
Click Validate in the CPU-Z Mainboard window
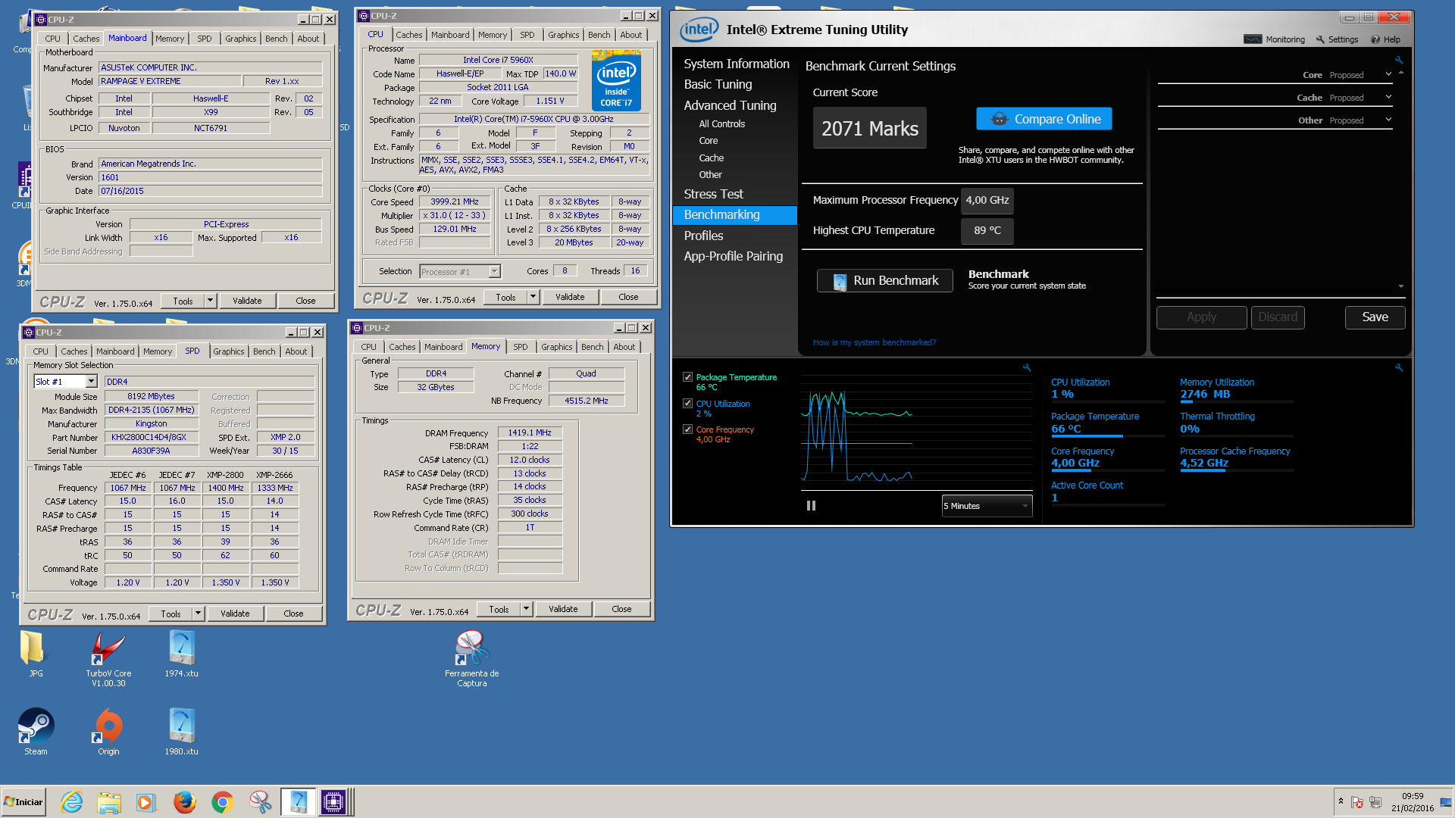click(247, 301)
